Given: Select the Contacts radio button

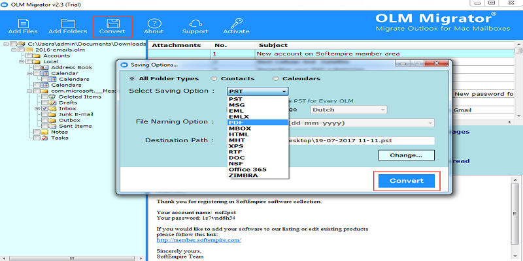Looking at the screenshot, I should pyautogui.click(x=214, y=78).
